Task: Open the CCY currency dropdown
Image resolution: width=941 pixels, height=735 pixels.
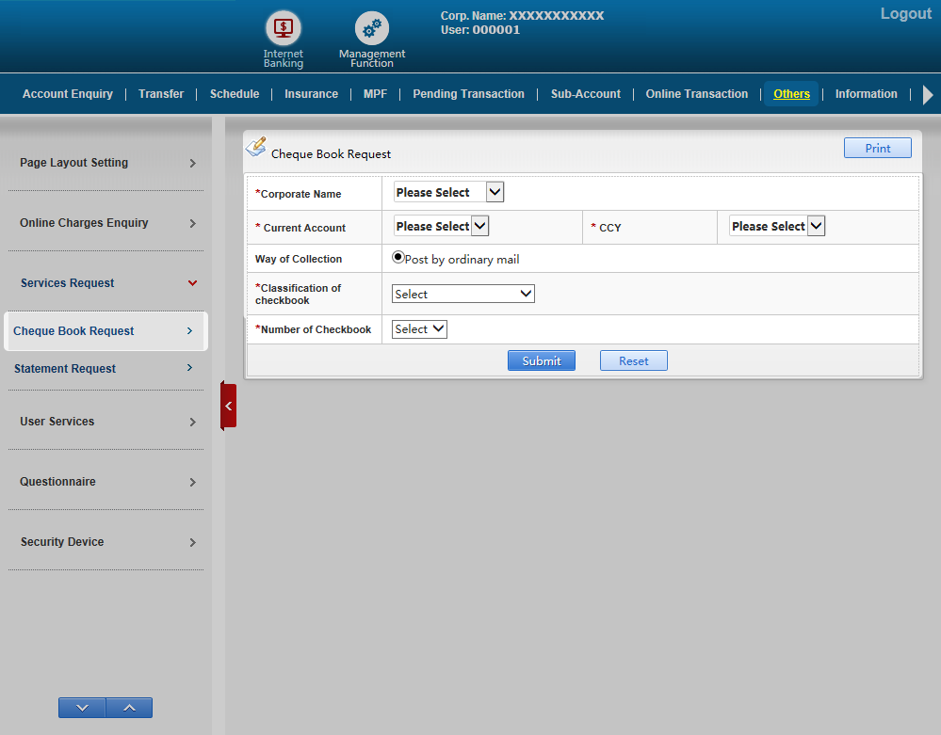Action: tap(777, 226)
